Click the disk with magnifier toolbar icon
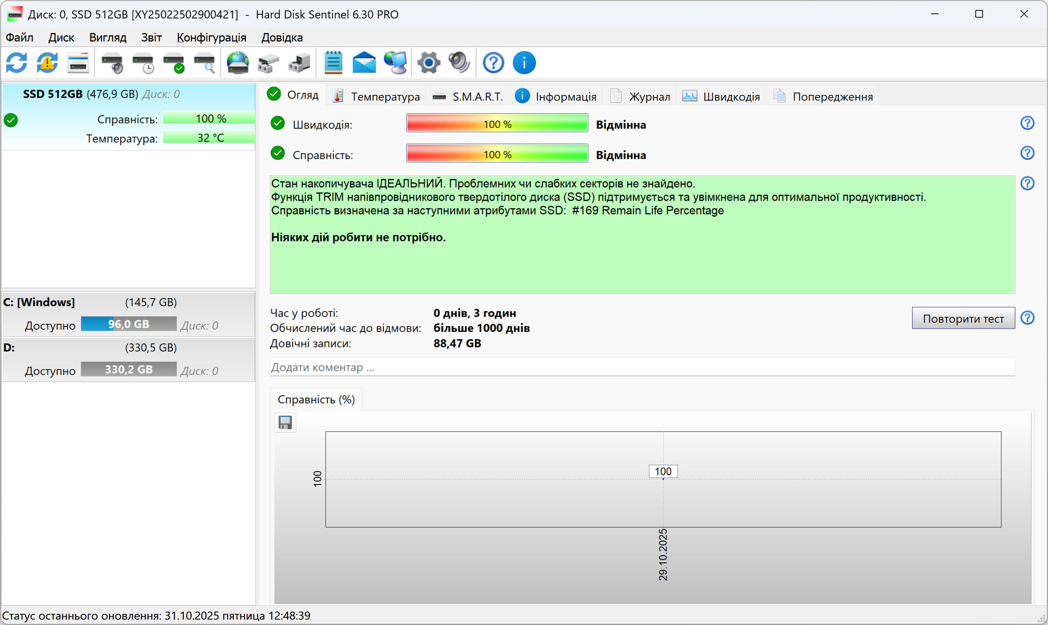 pos(205,63)
